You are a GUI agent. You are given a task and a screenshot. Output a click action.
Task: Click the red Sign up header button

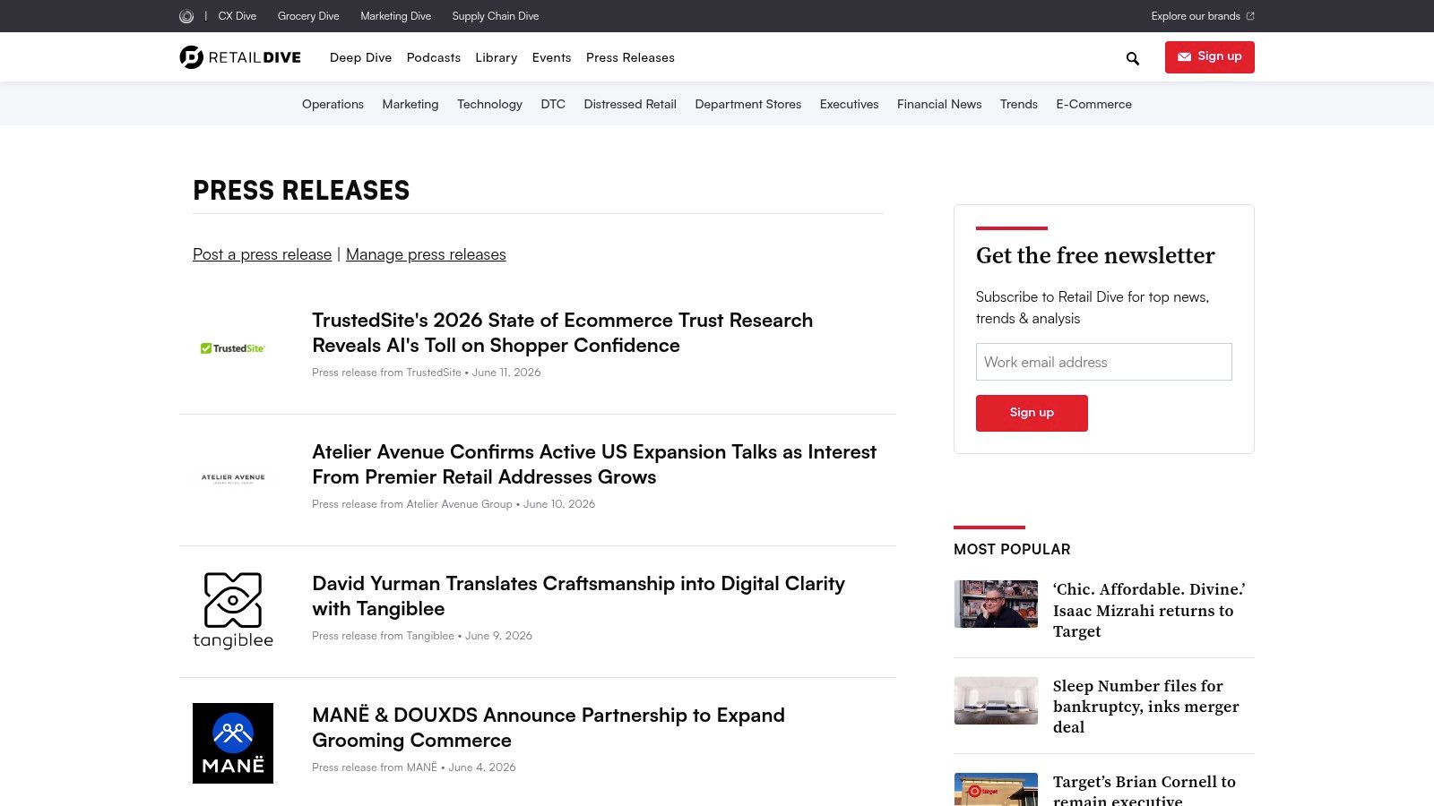1210,57
